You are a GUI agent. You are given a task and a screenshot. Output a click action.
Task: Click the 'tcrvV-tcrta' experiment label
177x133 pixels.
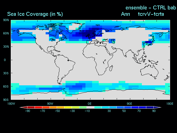tap(151, 14)
